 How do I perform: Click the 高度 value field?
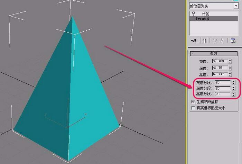coord(220,74)
